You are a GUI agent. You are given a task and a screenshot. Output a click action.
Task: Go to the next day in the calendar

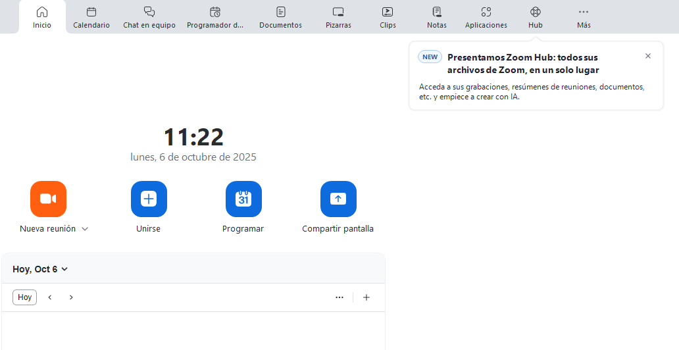71,297
